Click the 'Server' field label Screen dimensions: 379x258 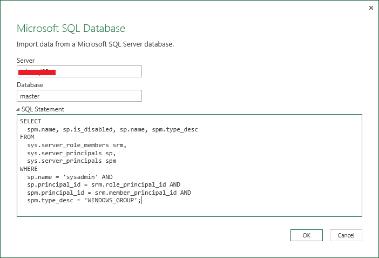pyautogui.click(x=26, y=60)
